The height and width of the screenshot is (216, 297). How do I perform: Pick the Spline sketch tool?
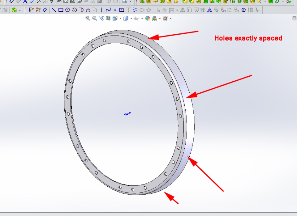pos(108,10)
